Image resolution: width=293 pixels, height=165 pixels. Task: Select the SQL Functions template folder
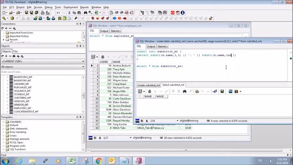click(x=18, y=149)
